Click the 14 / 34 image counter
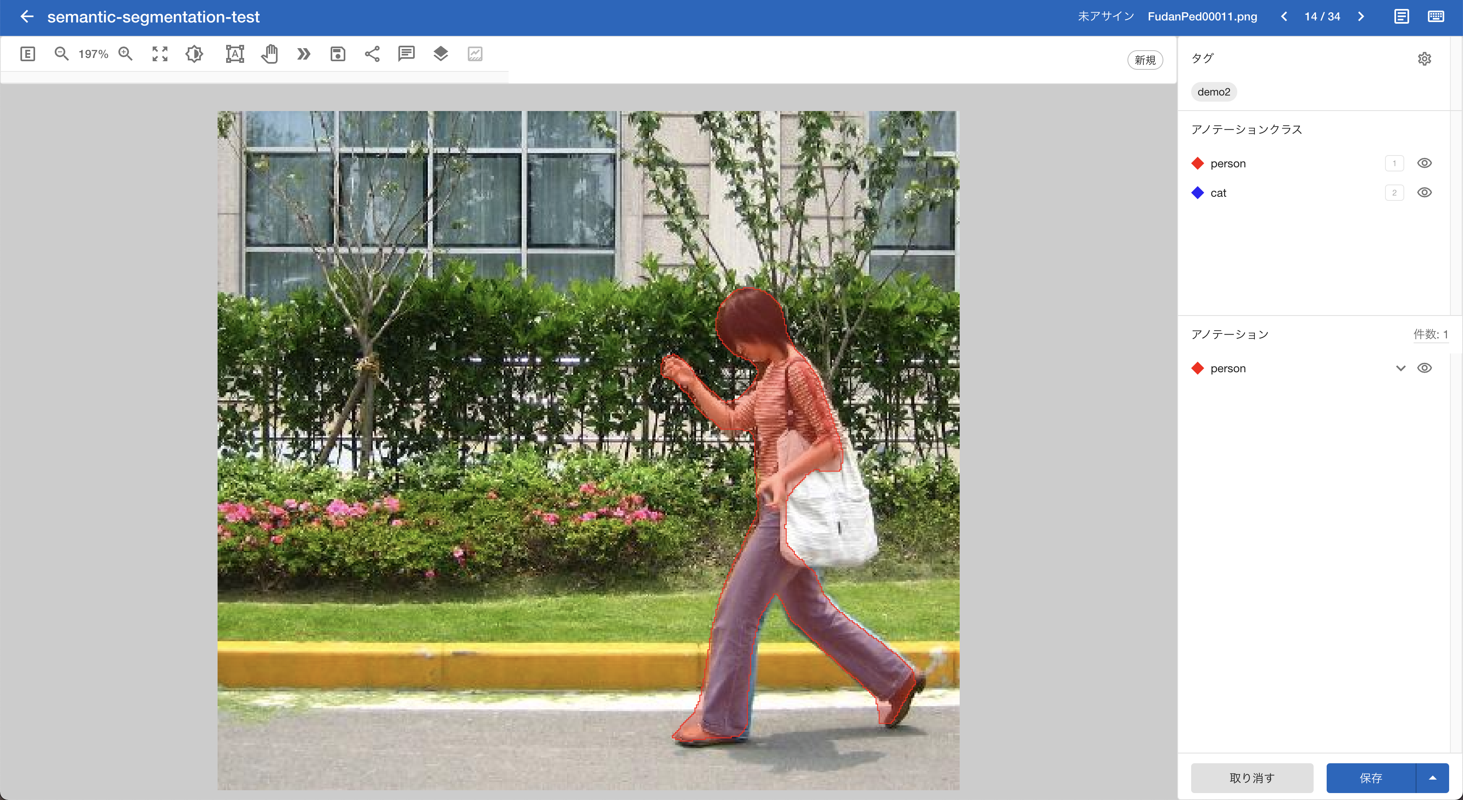Screen dimensions: 1463x800 click(1322, 16)
